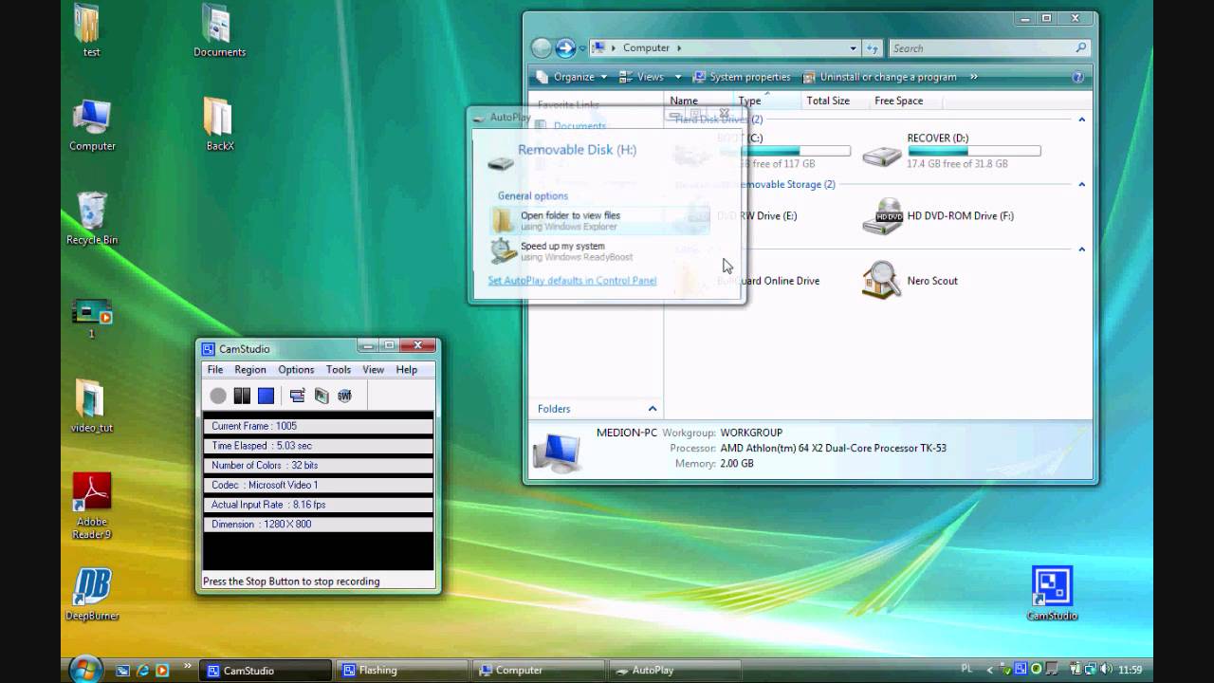
Task: Choose Open folder to view files
Action: pos(599,221)
